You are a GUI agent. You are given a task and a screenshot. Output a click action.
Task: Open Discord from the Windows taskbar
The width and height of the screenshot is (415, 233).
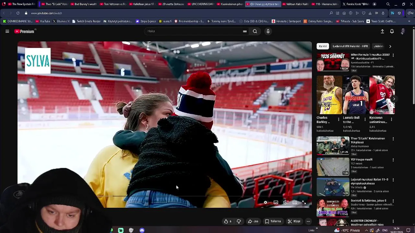tap(142, 230)
